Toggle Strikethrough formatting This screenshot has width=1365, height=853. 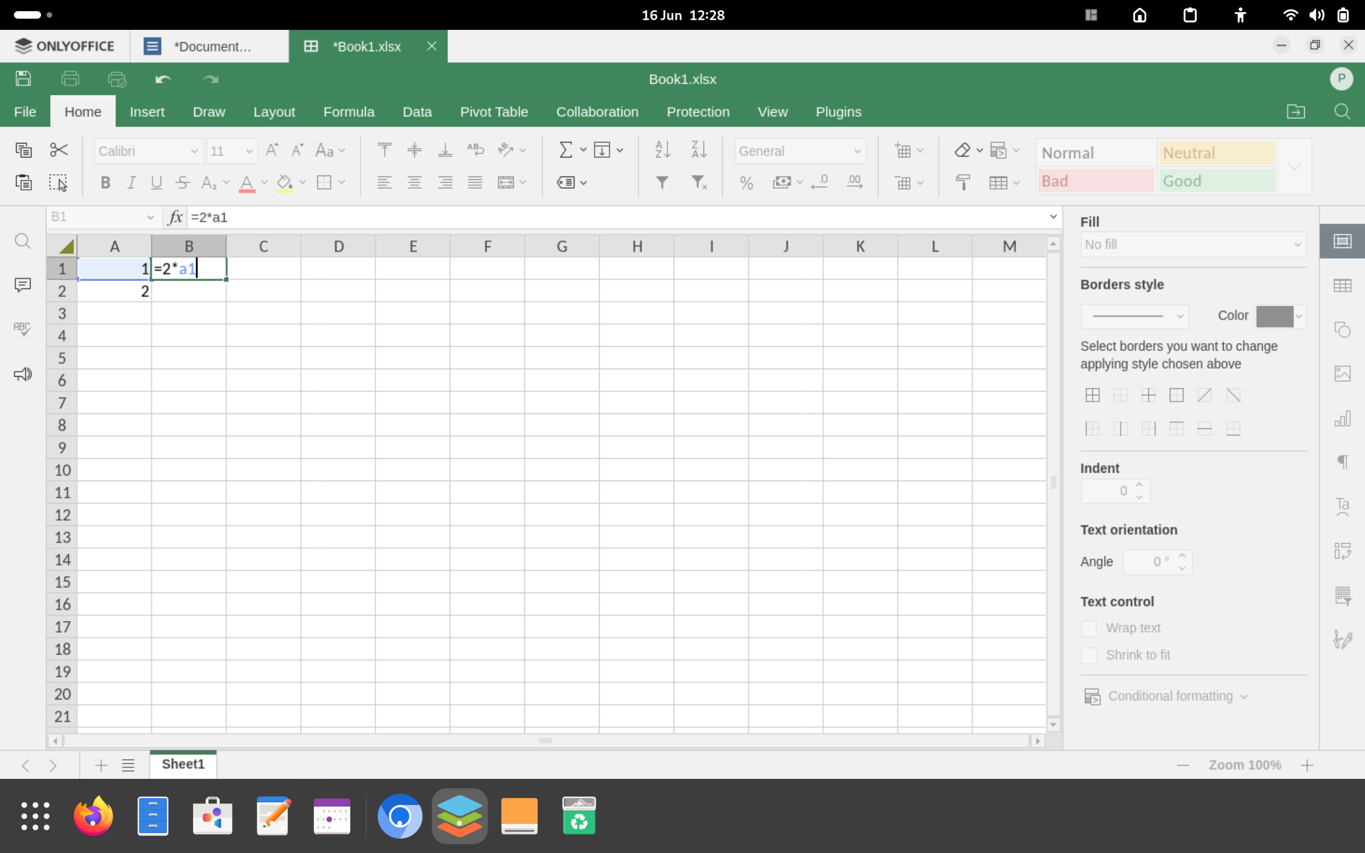coord(182,182)
